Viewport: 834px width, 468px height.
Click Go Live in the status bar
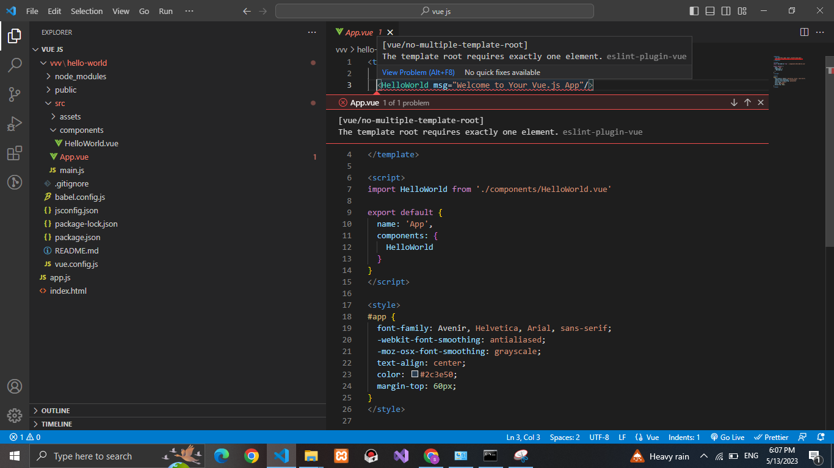tap(728, 438)
